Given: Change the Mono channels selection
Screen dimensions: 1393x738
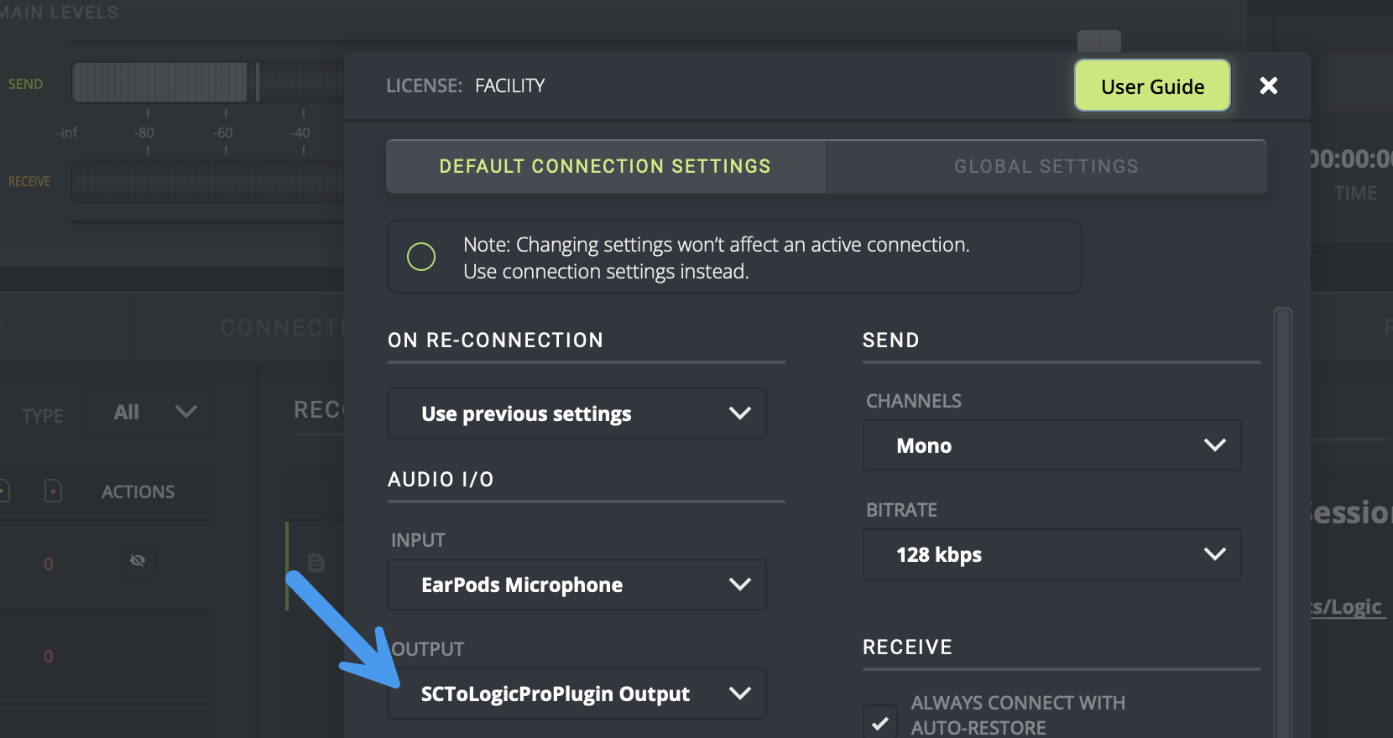Looking at the screenshot, I should [1051, 445].
